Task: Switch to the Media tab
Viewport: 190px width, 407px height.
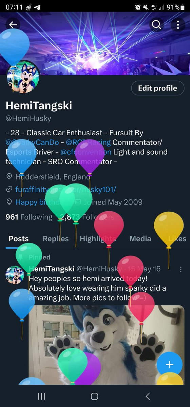Action: [140, 239]
